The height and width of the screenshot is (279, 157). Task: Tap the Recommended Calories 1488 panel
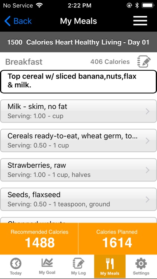[39, 238]
